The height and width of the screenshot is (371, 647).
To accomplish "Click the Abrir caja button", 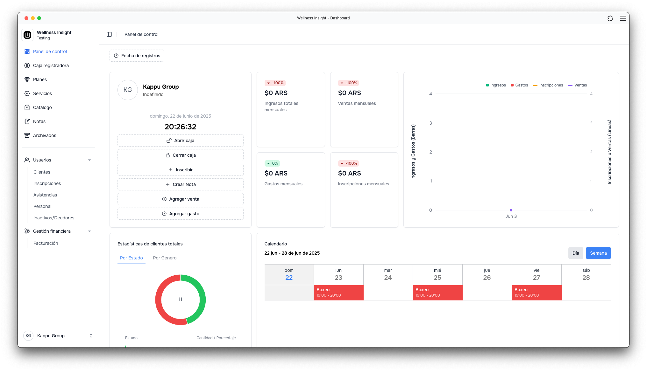I will tap(180, 141).
